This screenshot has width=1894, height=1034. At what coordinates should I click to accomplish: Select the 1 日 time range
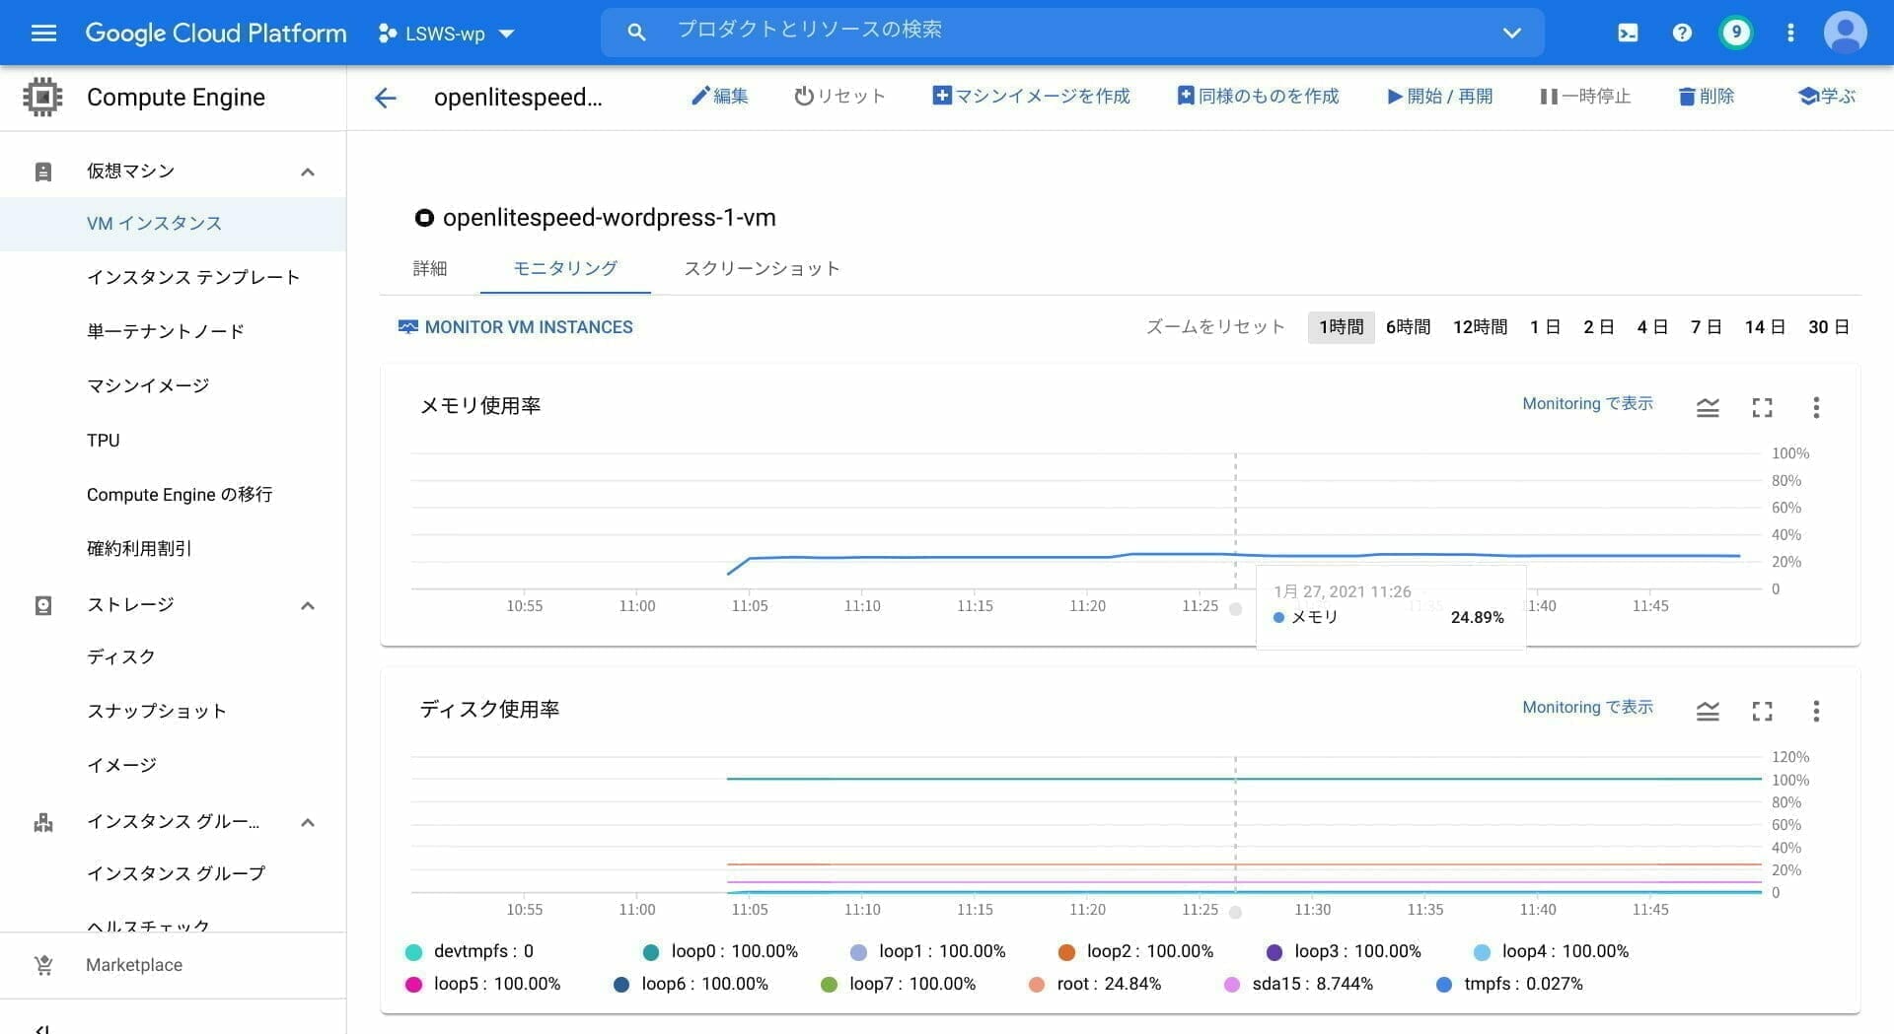click(x=1545, y=327)
